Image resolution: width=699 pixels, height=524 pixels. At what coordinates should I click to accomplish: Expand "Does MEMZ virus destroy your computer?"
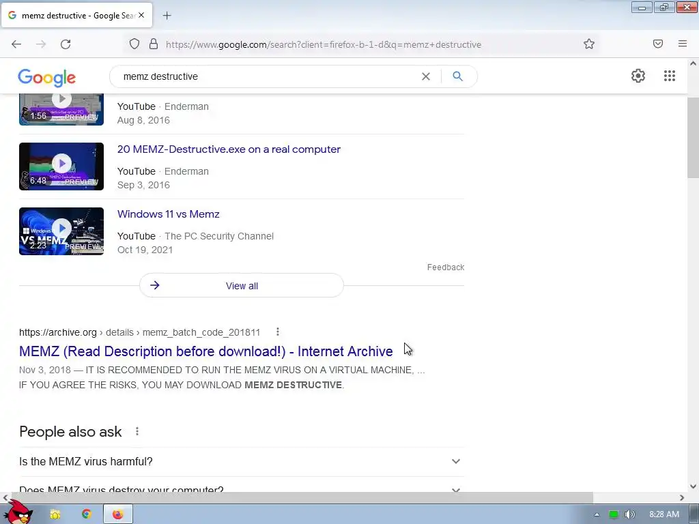pos(242,486)
